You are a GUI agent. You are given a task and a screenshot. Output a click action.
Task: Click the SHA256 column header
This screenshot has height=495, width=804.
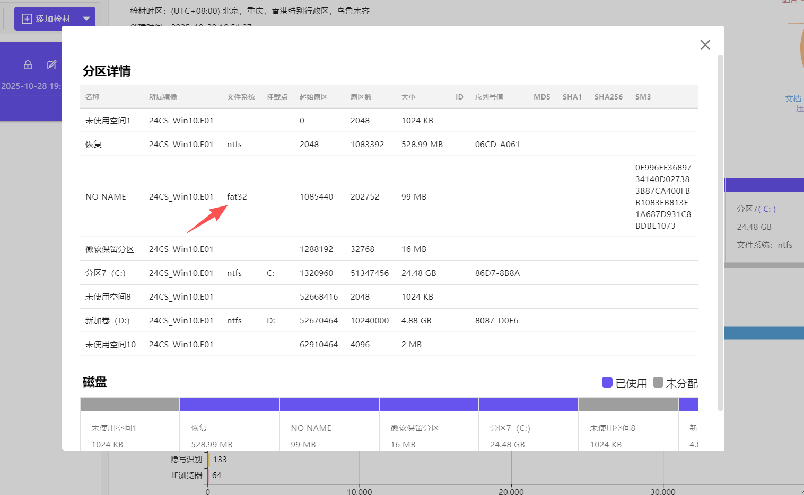click(608, 97)
